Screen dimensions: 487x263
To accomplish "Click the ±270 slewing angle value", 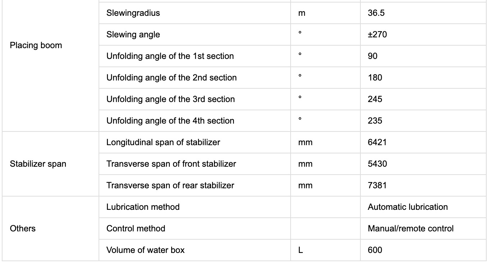I will tap(377, 35).
